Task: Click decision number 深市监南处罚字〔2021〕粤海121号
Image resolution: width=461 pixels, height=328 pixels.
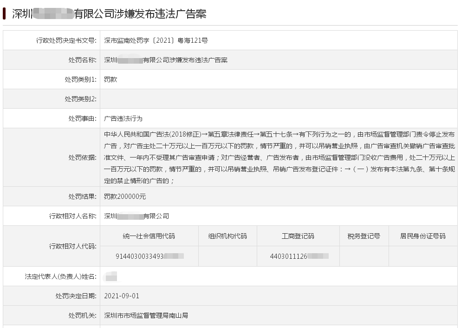Action: point(156,40)
